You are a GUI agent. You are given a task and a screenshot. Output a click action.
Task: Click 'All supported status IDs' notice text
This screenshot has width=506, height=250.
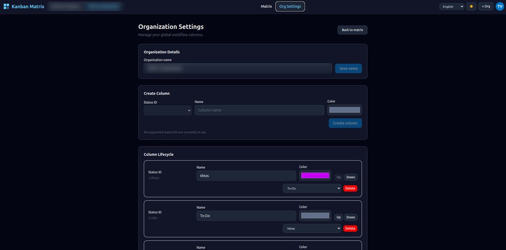pos(175,132)
